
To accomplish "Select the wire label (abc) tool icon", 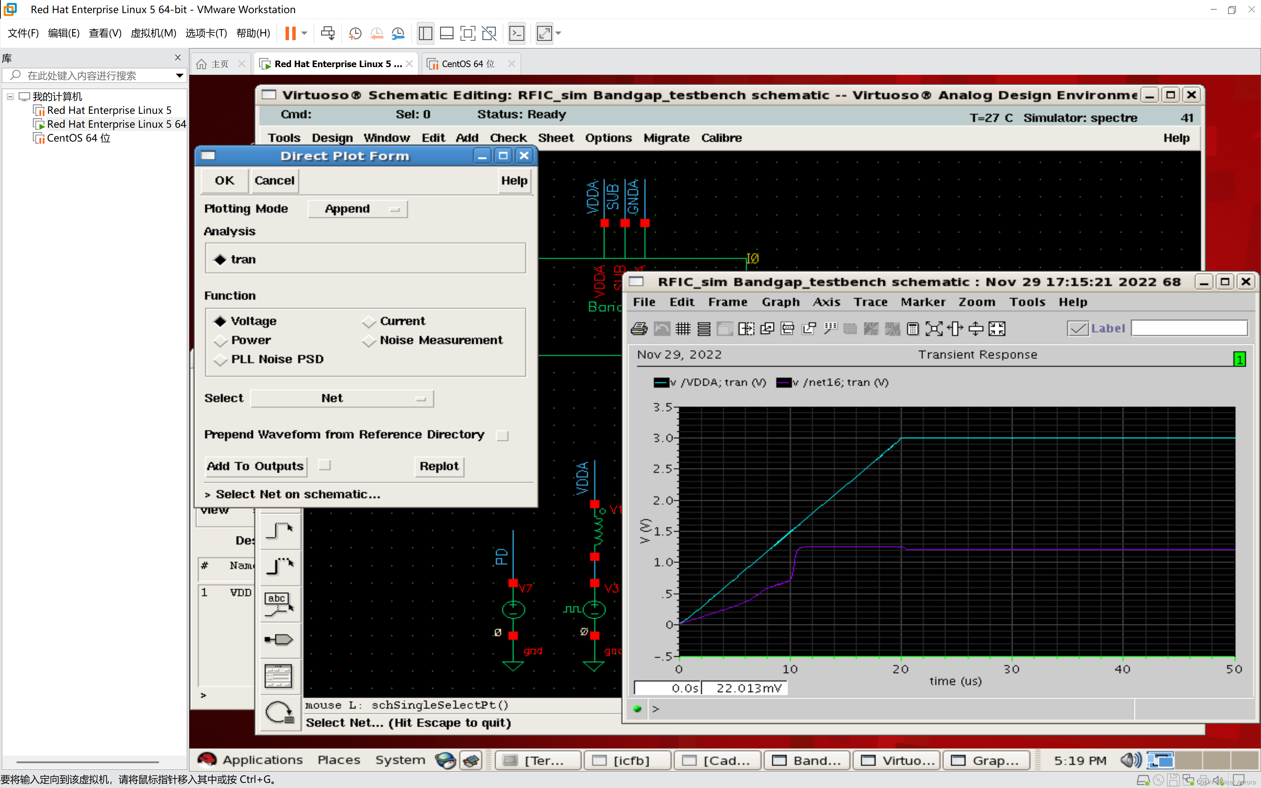I will tap(279, 603).
